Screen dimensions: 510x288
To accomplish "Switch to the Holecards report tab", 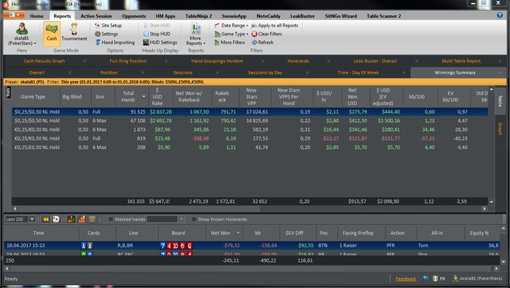I will (x=298, y=61).
